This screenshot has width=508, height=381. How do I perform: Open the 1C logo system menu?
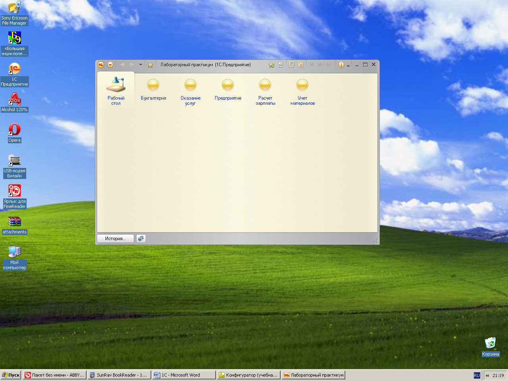coord(101,65)
